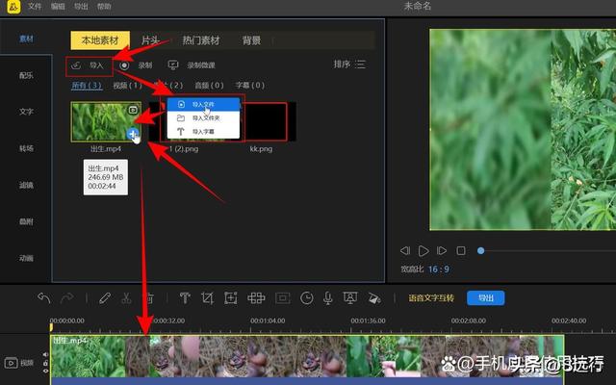
Task: Step to the next frame
Action: [442, 250]
